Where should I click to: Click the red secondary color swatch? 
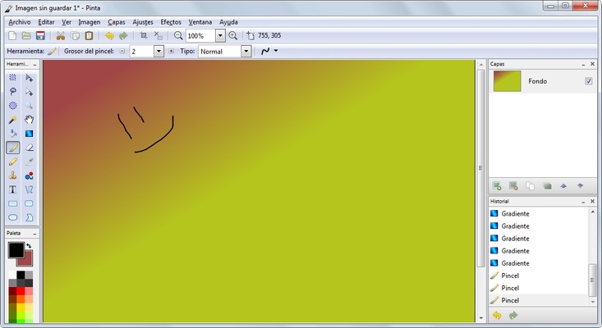(27, 261)
